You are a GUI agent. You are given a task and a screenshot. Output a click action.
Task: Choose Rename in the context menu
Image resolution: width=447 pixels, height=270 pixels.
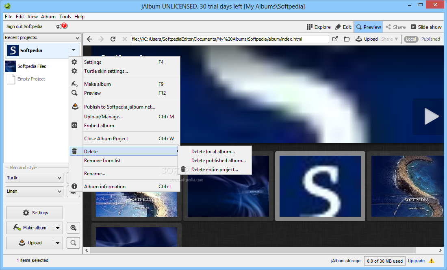click(125, 174)
